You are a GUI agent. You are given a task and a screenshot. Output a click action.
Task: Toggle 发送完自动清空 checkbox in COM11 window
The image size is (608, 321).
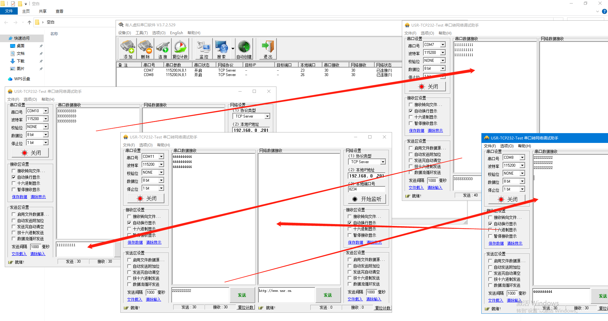pos(129,272)
